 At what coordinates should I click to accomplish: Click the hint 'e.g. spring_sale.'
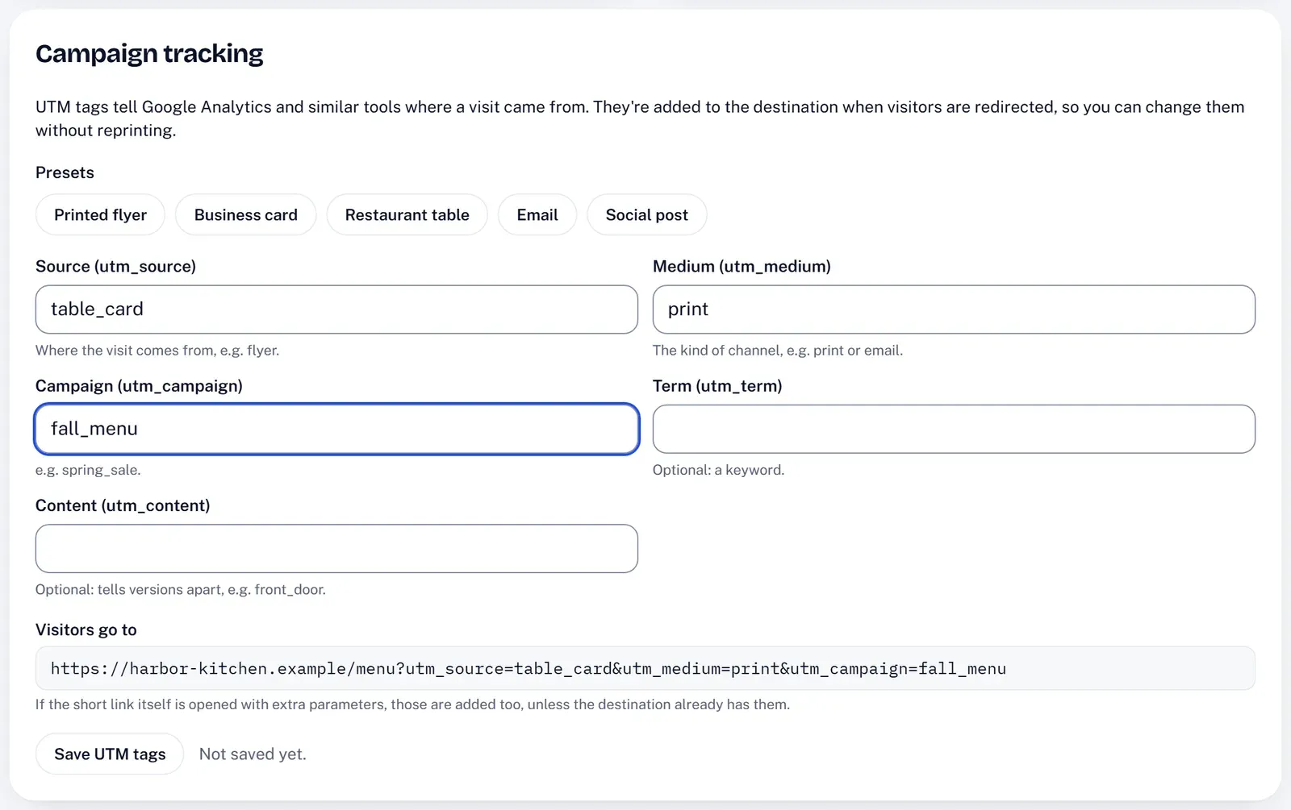coord(88,470)
